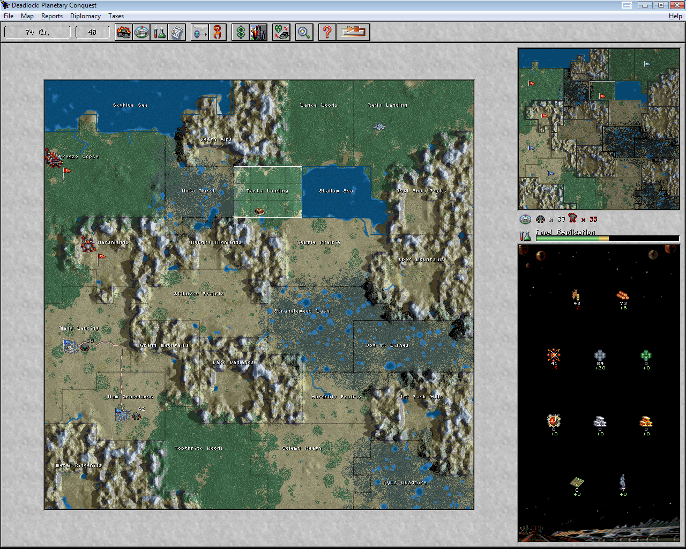Click the red claw toolbar icon

(218, 32)
